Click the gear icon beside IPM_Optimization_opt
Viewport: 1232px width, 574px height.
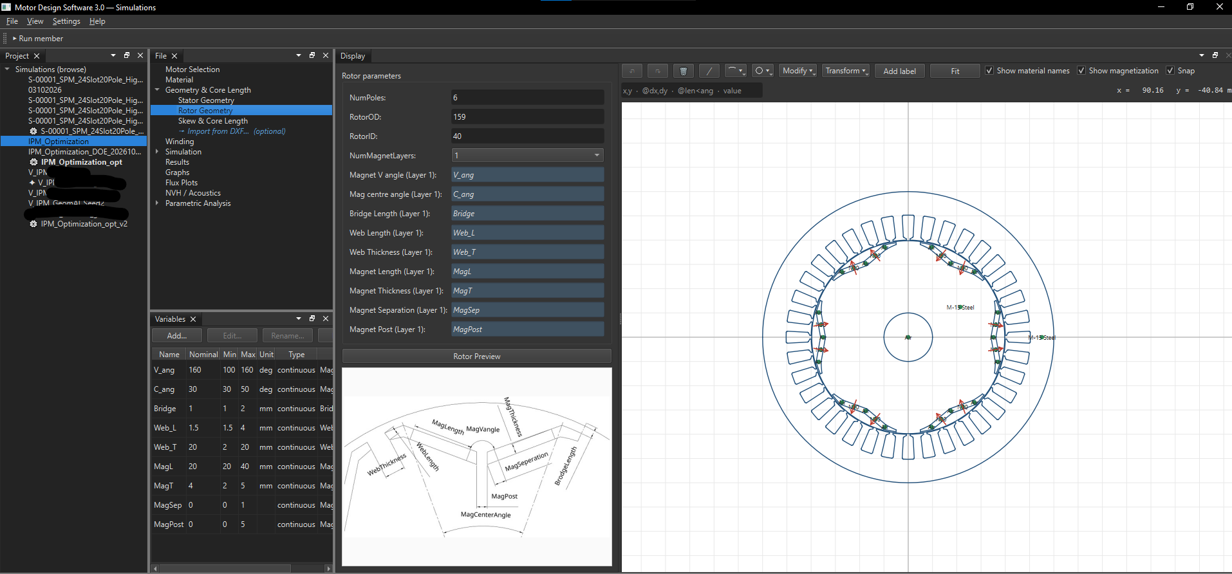[x=33, y=162]
